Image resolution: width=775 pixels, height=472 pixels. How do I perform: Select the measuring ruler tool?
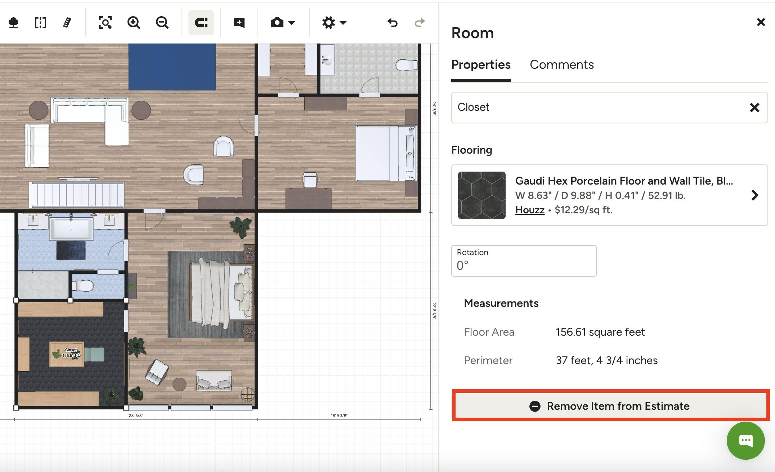[67, 23]
